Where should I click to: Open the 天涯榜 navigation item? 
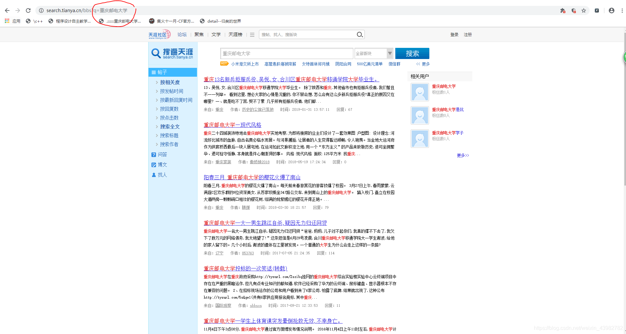(x=235, y=34)
